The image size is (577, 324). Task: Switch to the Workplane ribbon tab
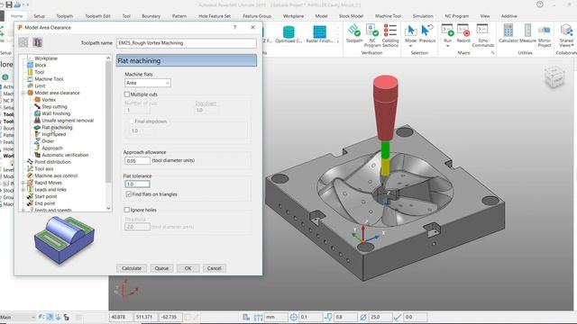click(293, 16)
